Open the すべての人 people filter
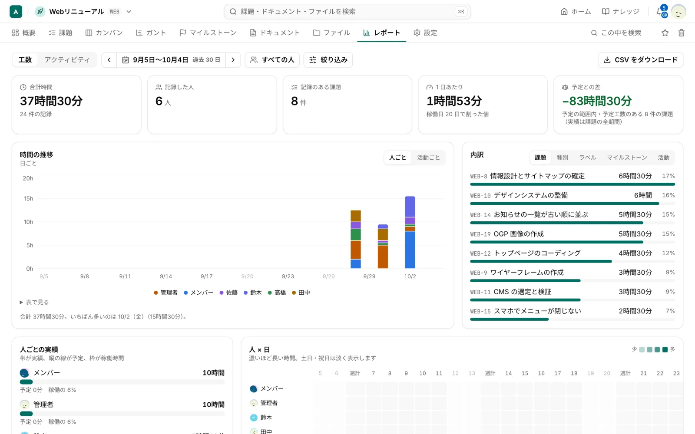 click(272, 60)
